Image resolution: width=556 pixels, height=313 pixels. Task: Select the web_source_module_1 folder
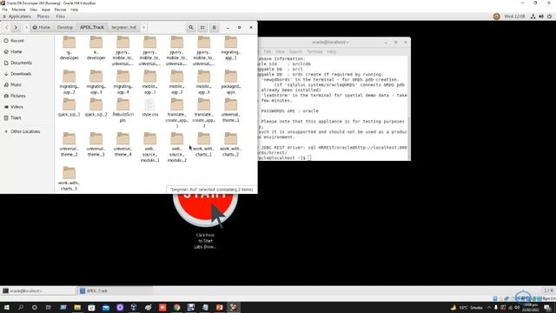tap(149, 147)
